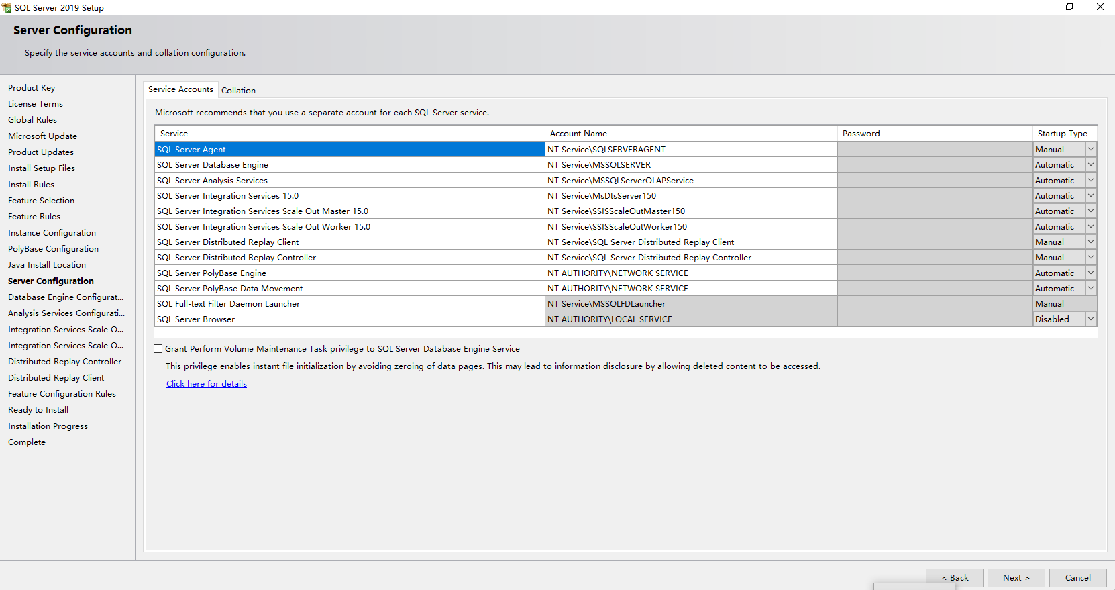This screenshot has height=590, width=1115.
Task: Edit account name NT Service\MsDtsServer150
Action: coord(691,195)
